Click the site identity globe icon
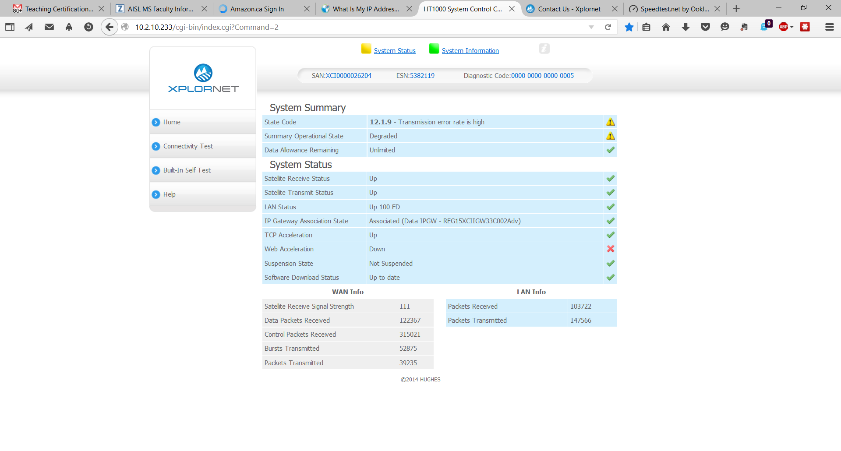 [125, 27]
